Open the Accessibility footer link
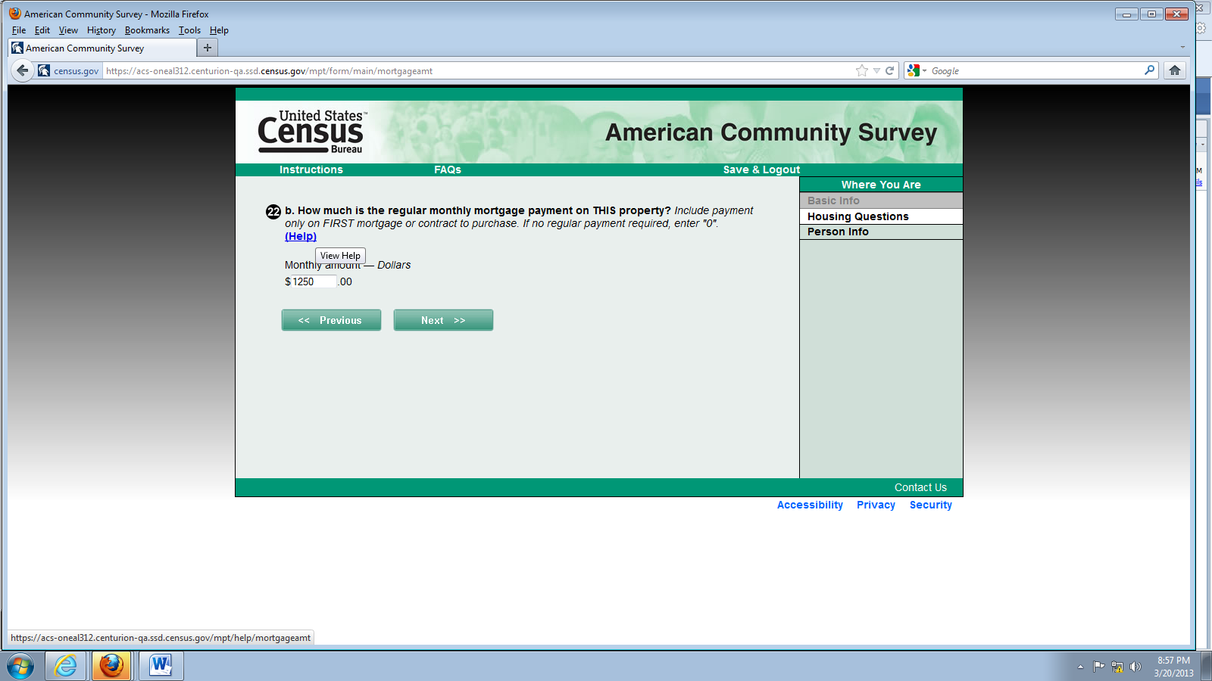Screen dimensions: 1212x681 click(x=810, y=505)
